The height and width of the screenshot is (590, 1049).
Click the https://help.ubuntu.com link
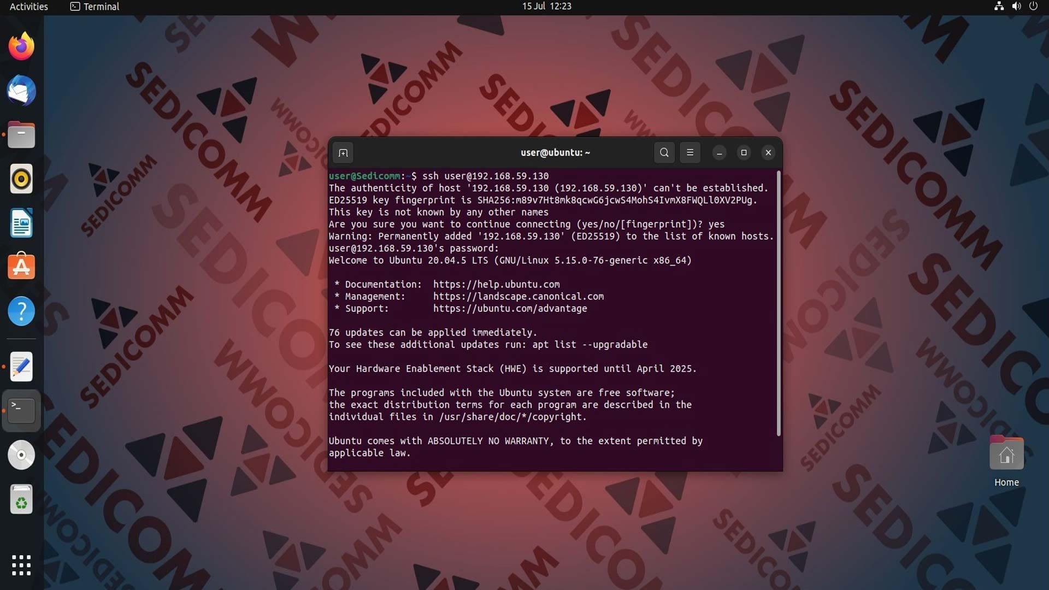(496, 284)
